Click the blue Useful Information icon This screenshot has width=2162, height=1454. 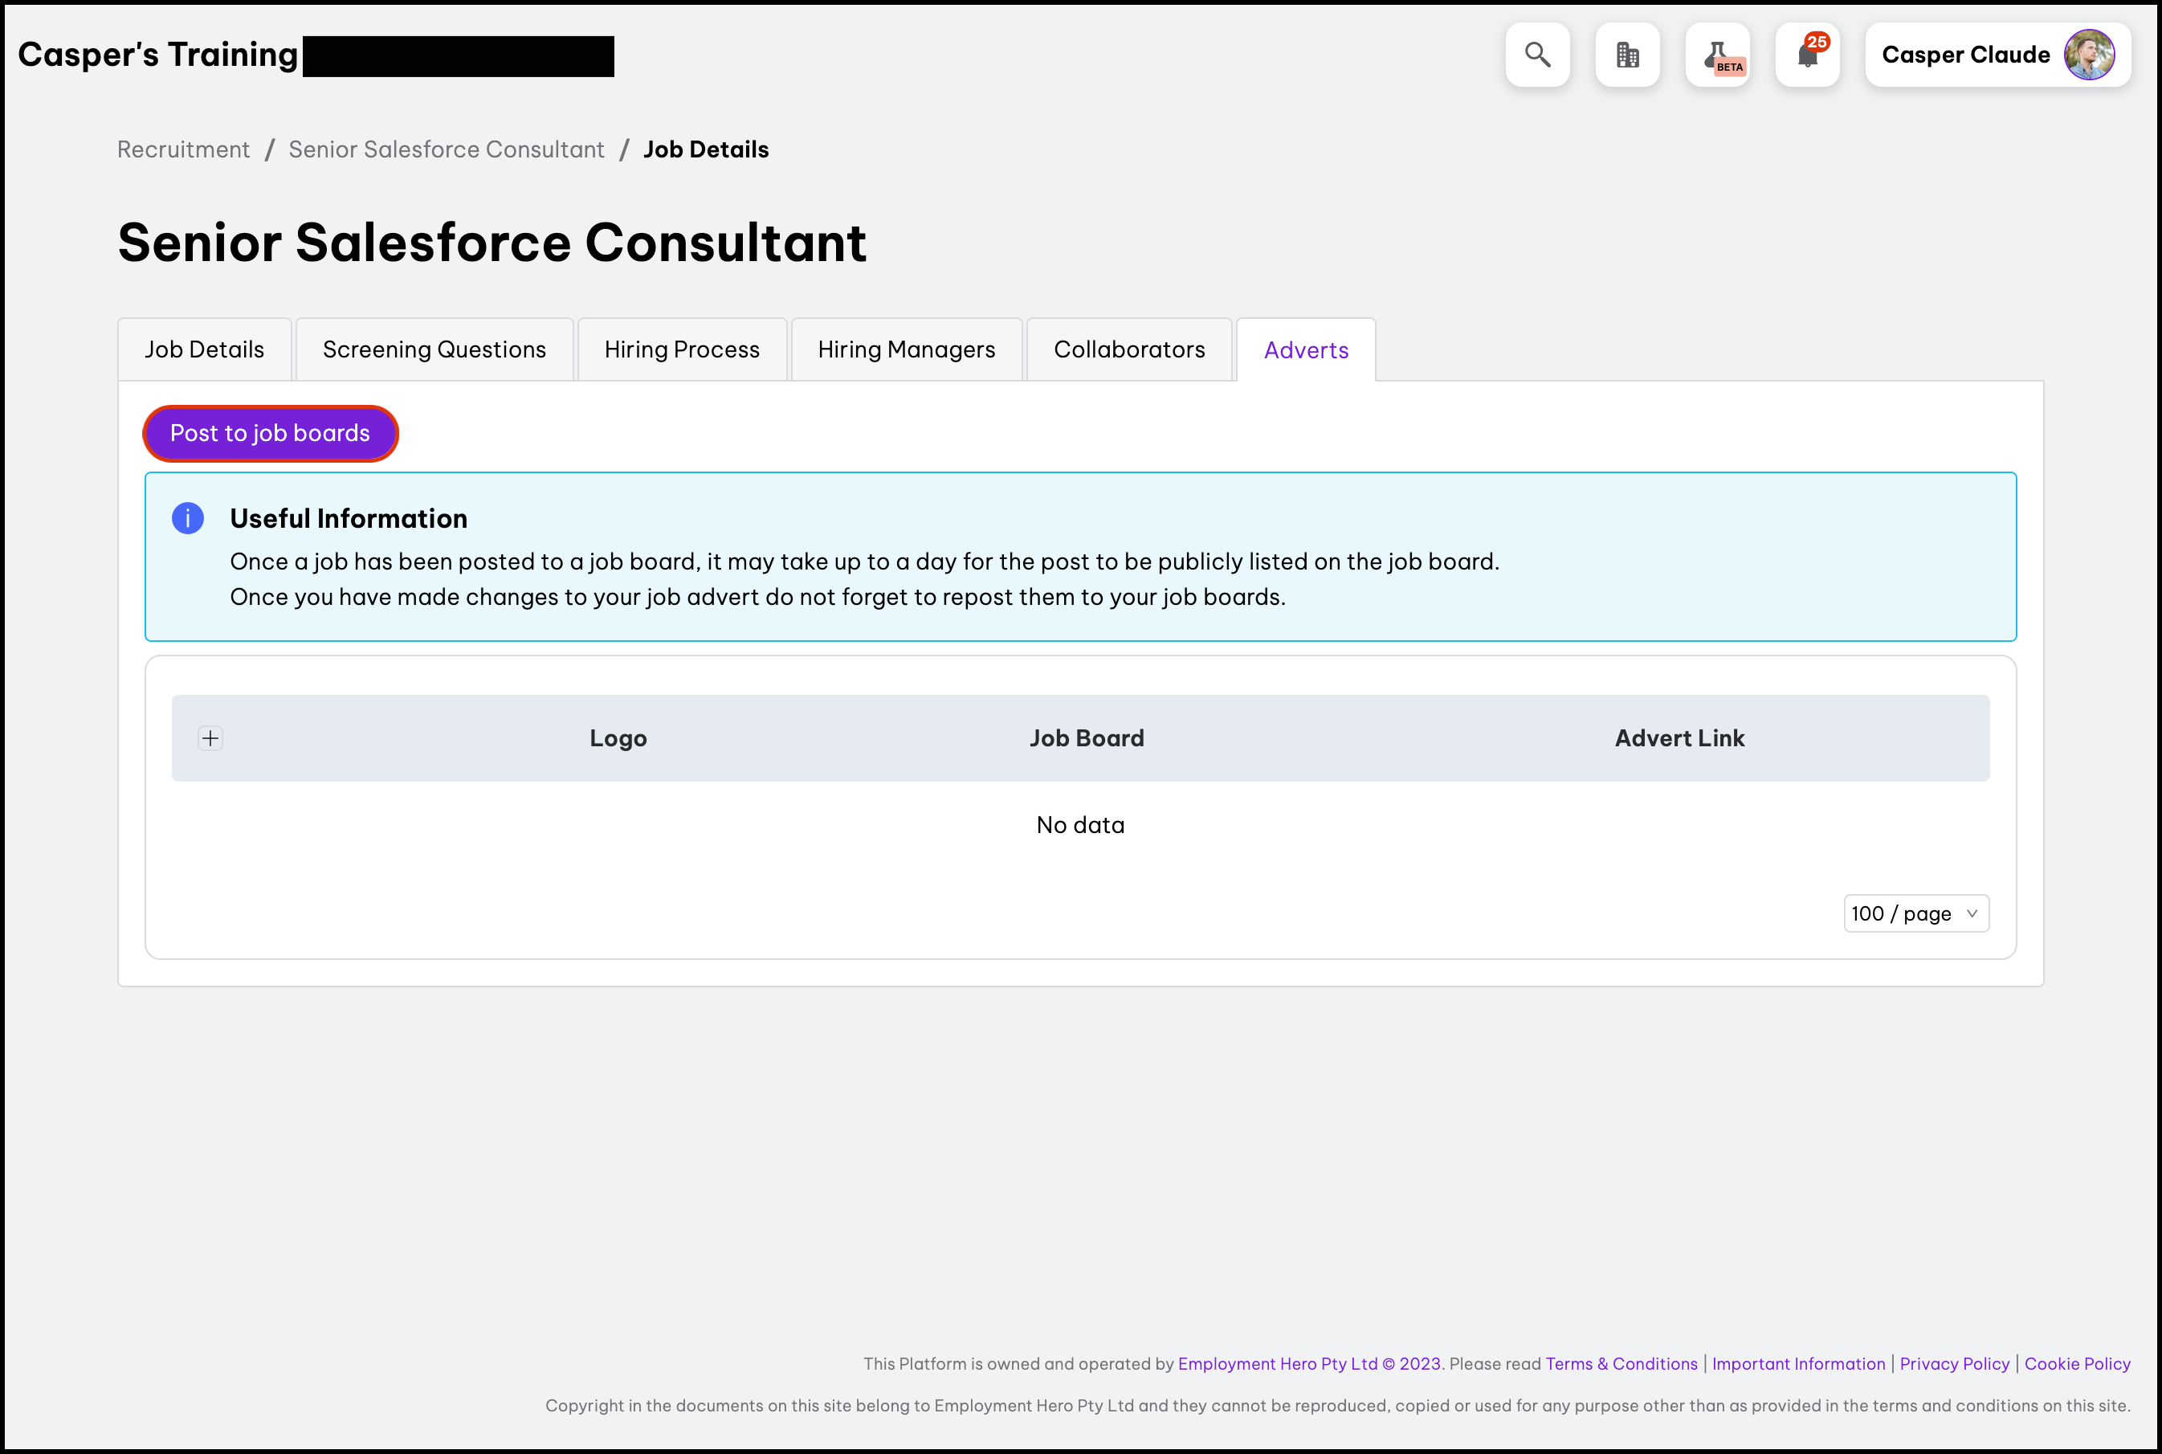pos(187,518)
